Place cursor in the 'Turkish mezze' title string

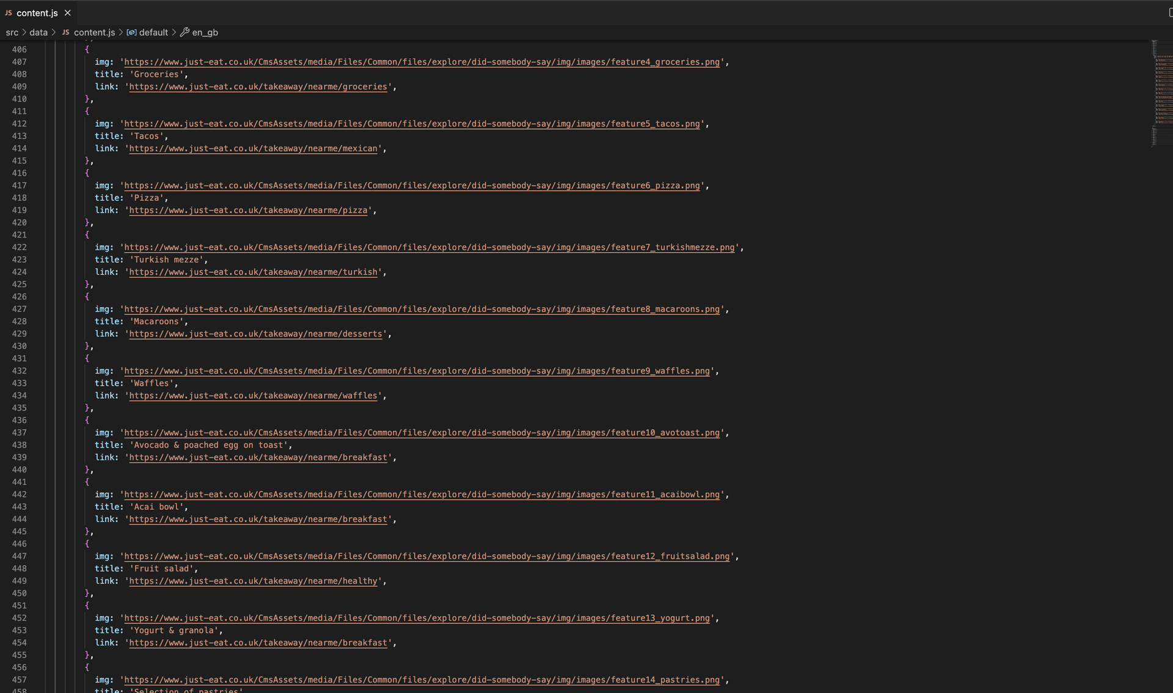166,259
